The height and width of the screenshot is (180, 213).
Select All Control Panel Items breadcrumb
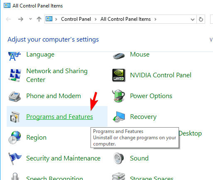[x=125, y=19]
